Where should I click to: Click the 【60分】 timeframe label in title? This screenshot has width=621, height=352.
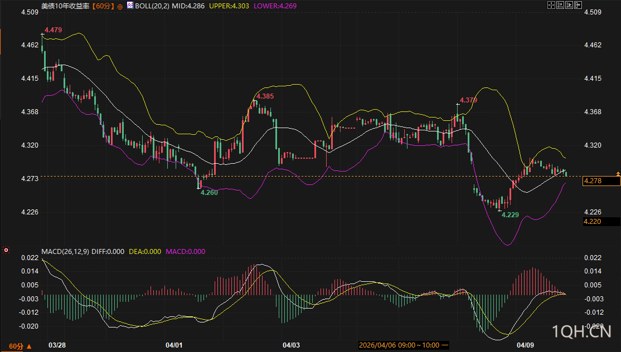pos(103,6)
